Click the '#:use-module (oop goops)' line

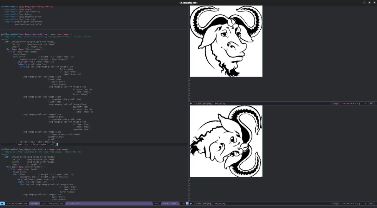pyautogui.click(x=18, y=9)
